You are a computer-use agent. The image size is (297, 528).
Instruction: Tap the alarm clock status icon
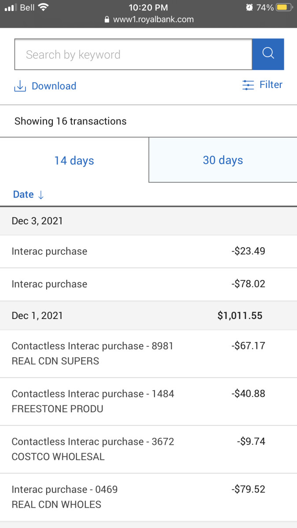point(249,7)
